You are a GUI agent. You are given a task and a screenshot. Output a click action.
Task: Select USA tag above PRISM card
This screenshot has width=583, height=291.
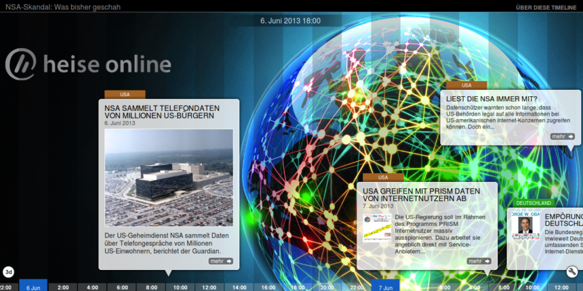point(383,177)
